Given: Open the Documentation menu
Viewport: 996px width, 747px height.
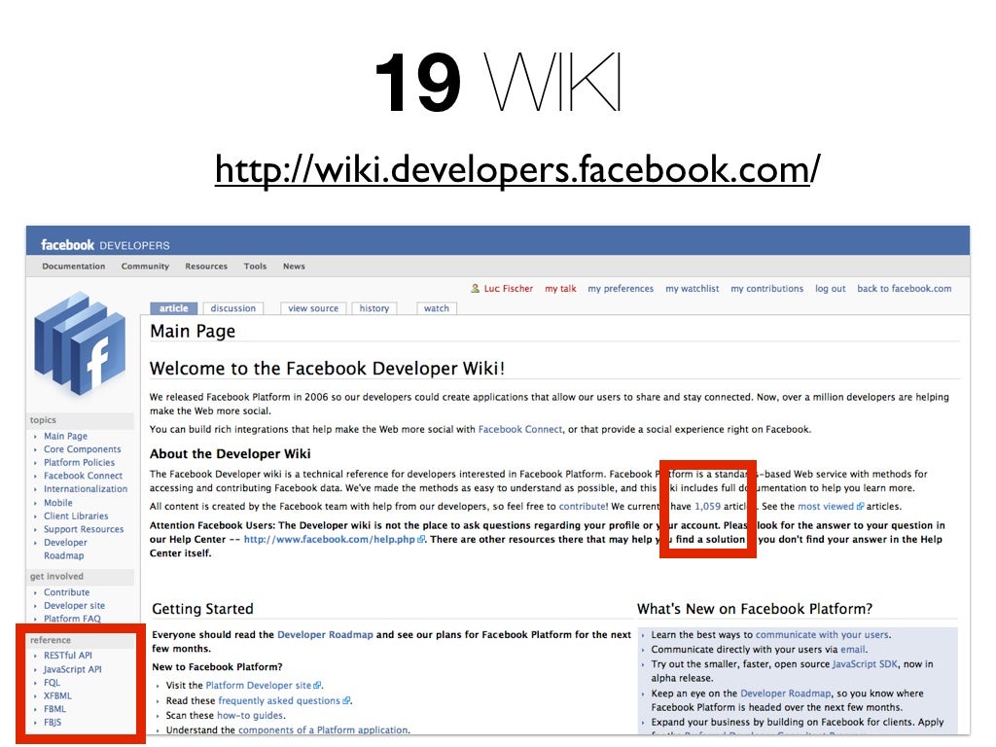Looking at the screenshot, I should [74, 267].
